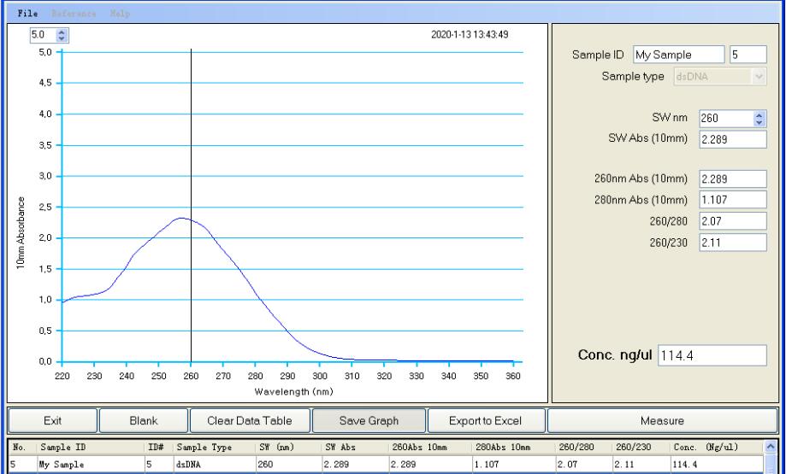Click the '260/230' table column header

tap(641, 447)
